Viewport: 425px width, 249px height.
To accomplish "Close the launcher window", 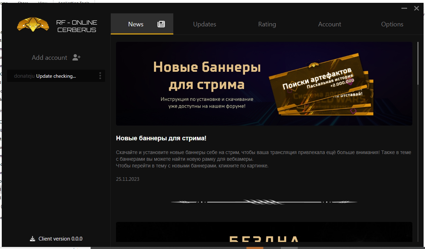I will click(417, 8).
